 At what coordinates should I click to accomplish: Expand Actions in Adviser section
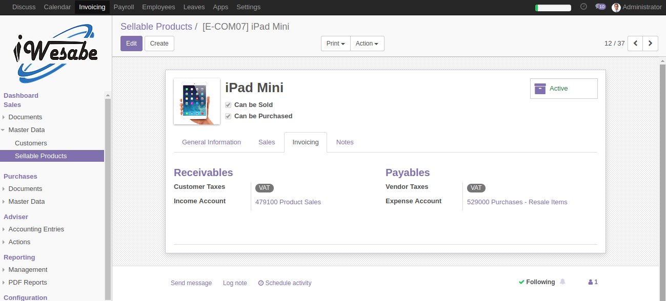(19, 242)
